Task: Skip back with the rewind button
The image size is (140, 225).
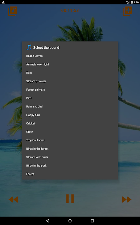Action: (13, 200)
